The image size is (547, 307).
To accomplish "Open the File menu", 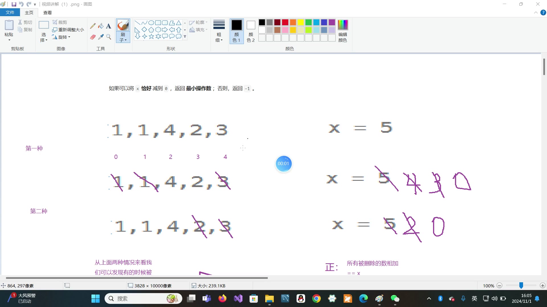I will (10, 13).
